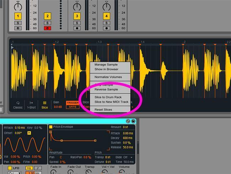This screenshot has width=231, height=174.
Task: Select the Slice playback mode icon
Action: click(x=45, y=103)
